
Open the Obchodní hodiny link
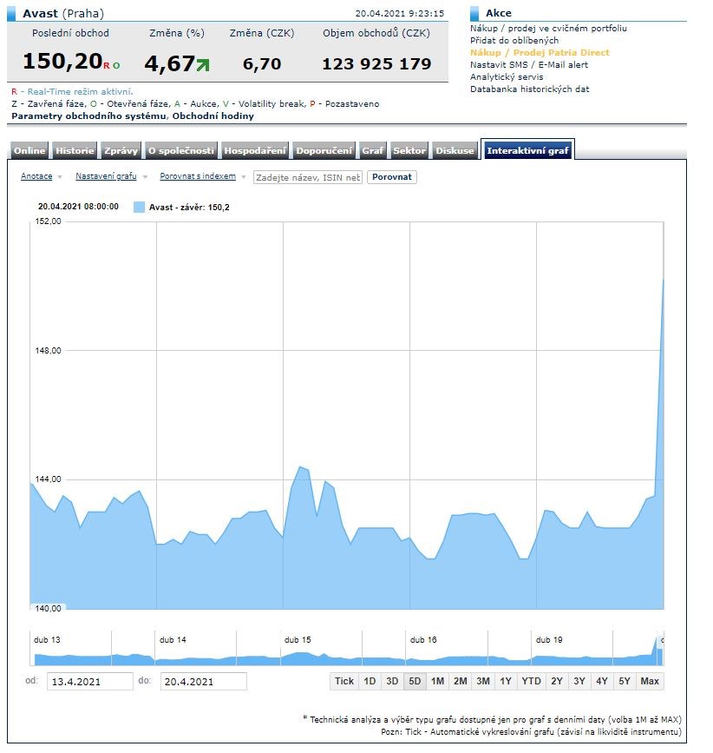pyautogui.click(x=213, y=116)
